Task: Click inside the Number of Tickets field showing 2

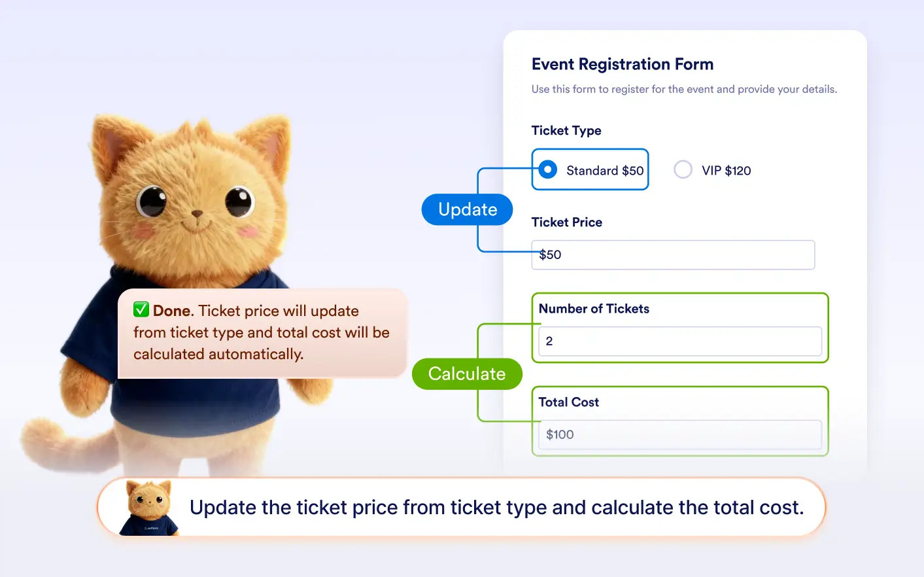Action: (x=679, y=341)
